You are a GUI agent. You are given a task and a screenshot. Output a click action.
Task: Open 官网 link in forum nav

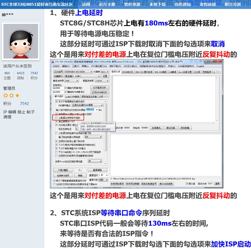(86, 4)
